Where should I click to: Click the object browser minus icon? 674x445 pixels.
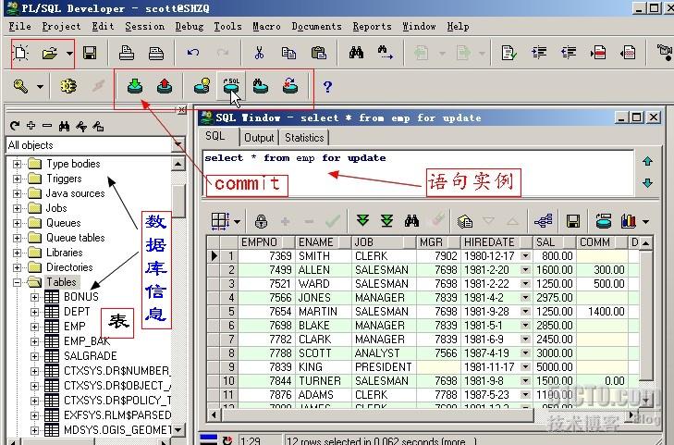pyautogui.click(x=47, y=126)
